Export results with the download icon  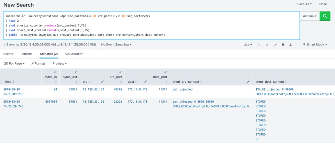click(291, 45)
